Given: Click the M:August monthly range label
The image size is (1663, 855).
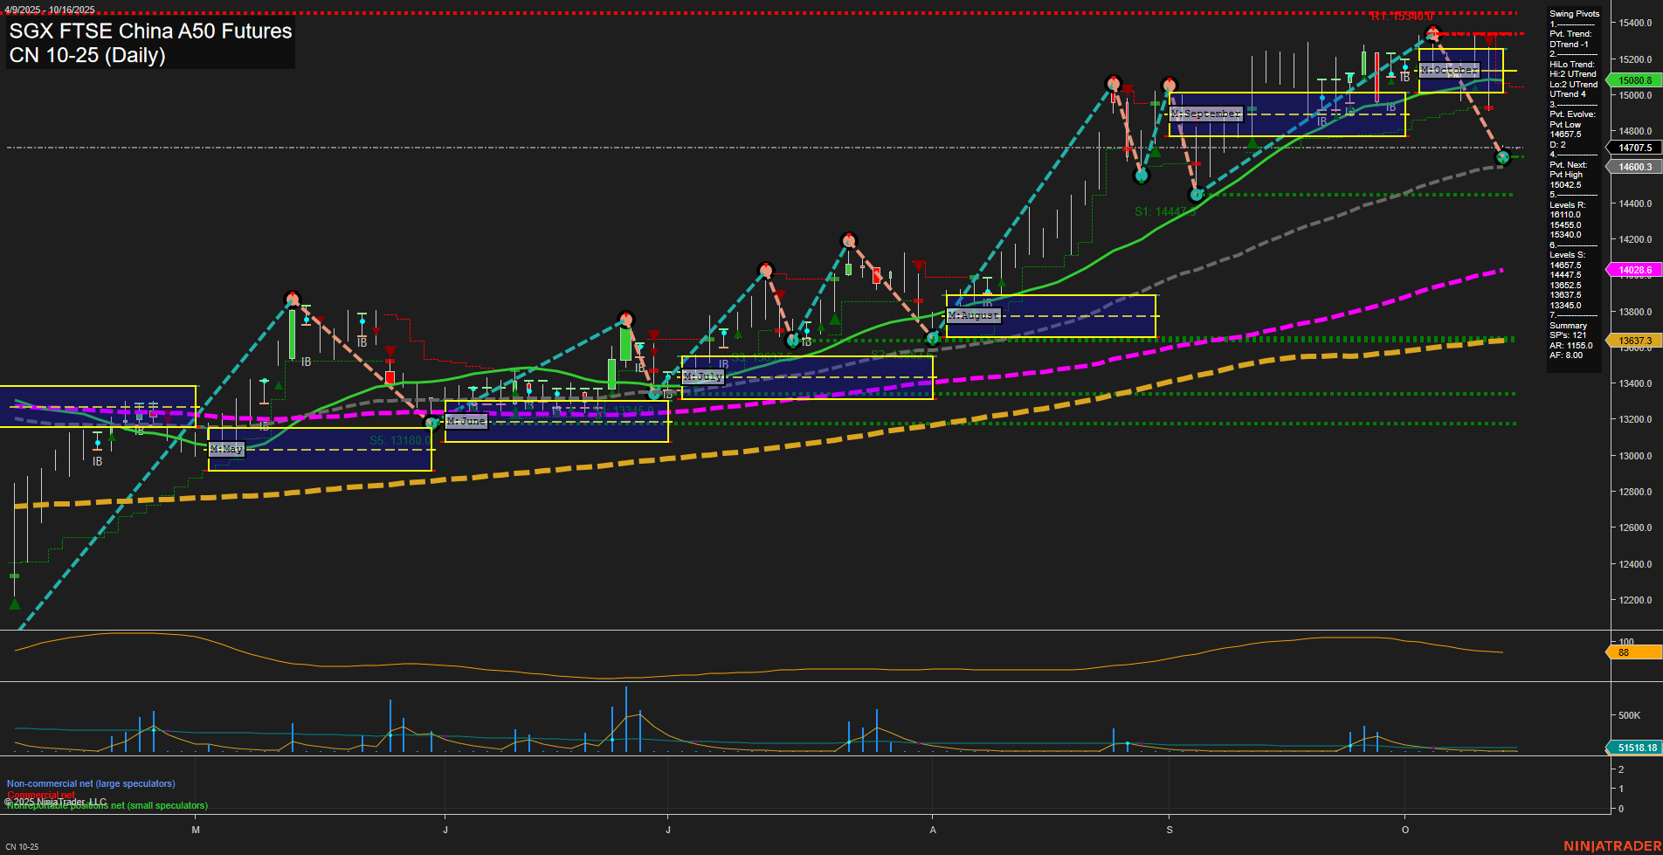Looking at the screenshot, I should (x=975, y=315).
